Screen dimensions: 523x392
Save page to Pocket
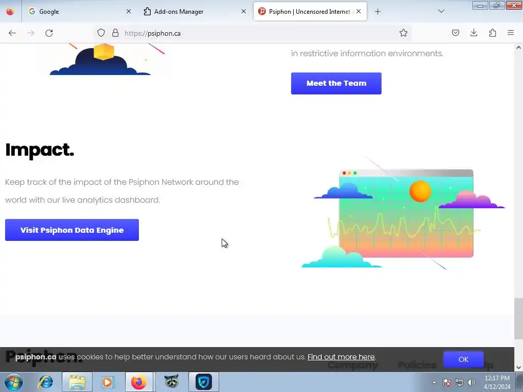455,33
